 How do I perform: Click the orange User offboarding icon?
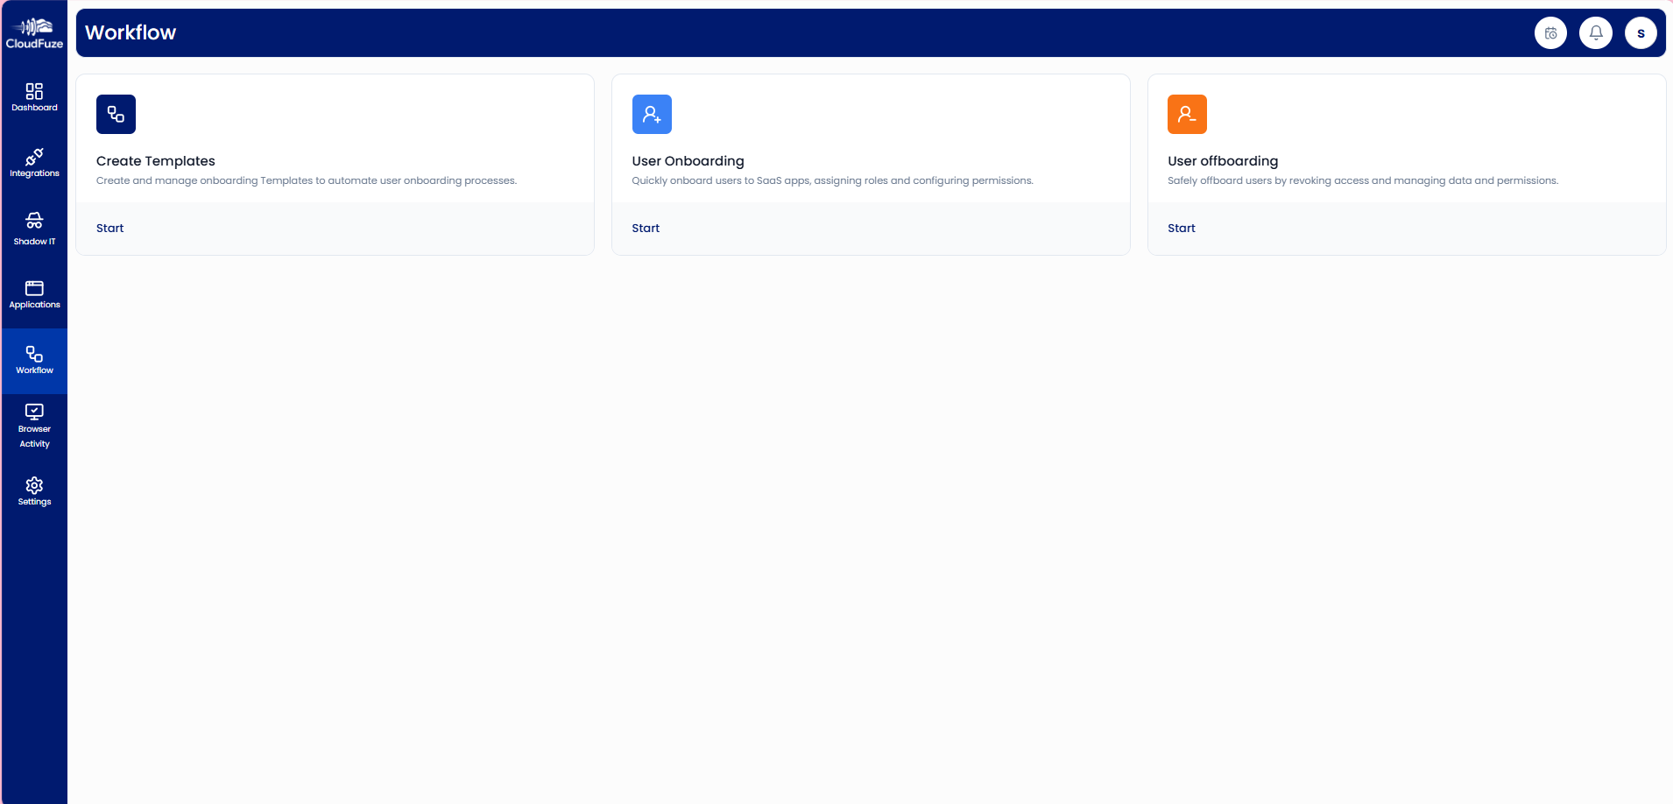pos(1187,114)
